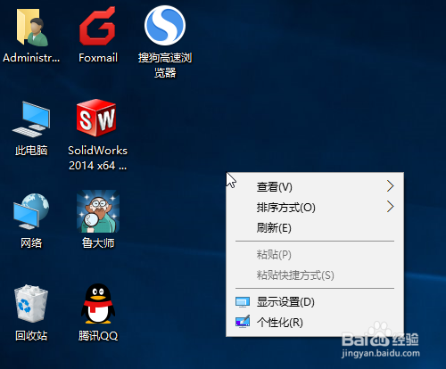Viewport: 446px width, 369px height.
Task: Click the "回收站" label text
Action: (31, 336)
